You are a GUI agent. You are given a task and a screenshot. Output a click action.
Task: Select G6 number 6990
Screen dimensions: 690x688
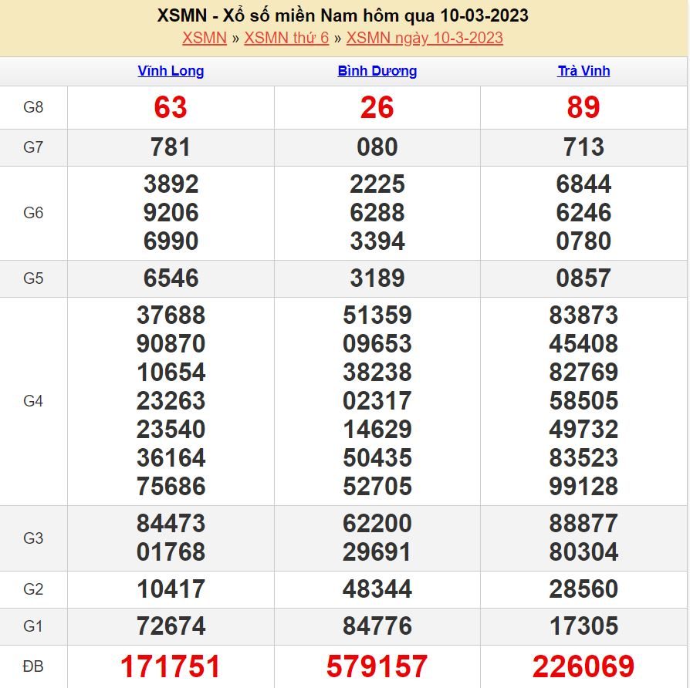click(x=171, y=241)
